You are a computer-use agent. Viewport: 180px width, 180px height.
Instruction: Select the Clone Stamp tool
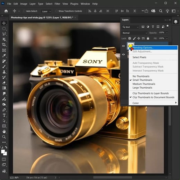tap(4, 72)
